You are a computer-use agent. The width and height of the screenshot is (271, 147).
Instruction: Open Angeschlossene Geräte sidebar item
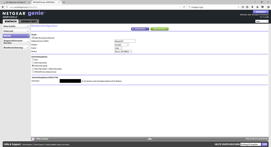(16, 42)
